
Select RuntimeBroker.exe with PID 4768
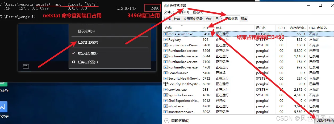click(183, 67)
